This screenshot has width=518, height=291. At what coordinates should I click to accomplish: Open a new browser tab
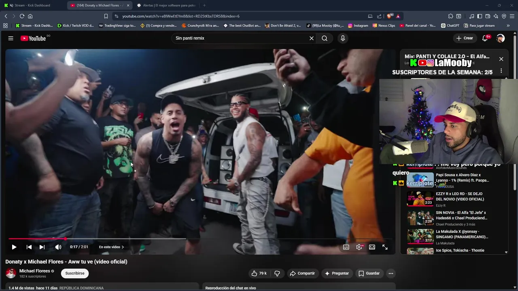tap(204, 5)
